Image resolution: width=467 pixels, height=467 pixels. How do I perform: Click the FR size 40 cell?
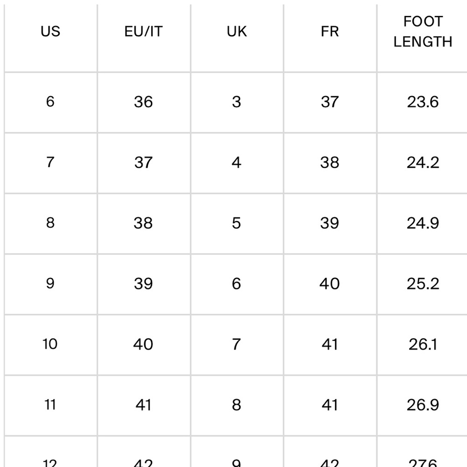(330, 284)
